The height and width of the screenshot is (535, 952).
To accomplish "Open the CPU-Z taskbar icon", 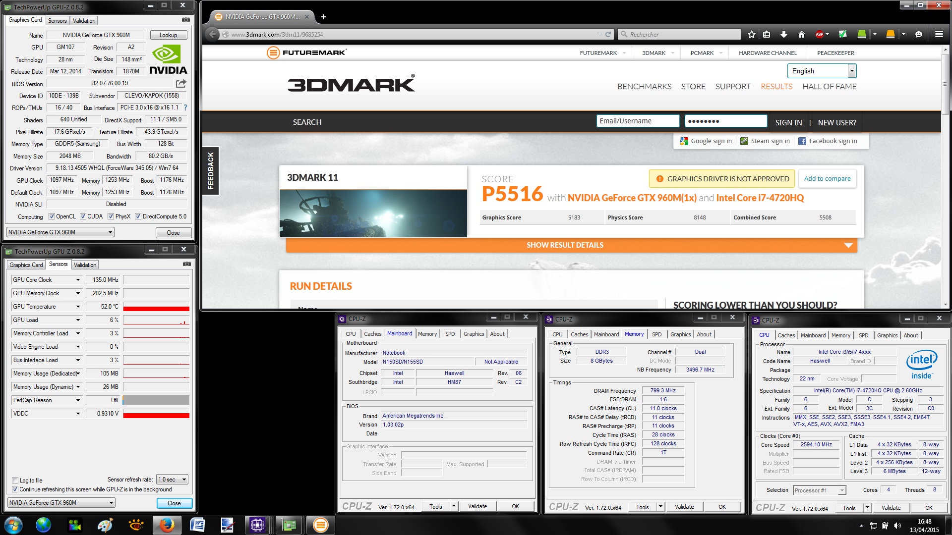I will [x=257, y=525].
